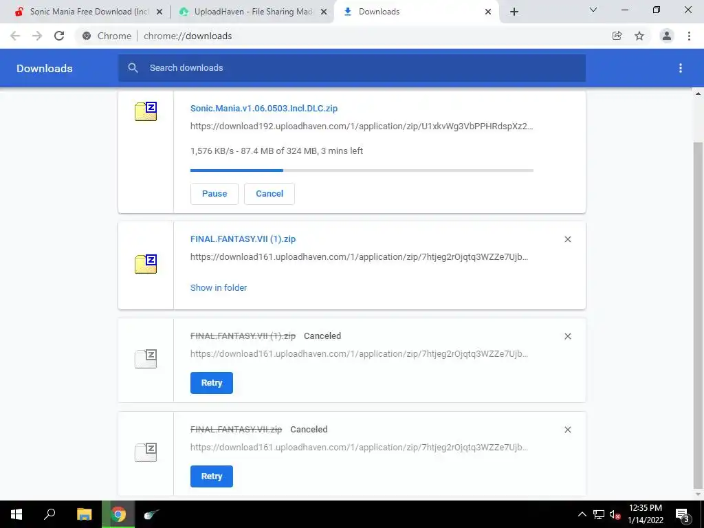Retry the canceled FINAL.FANTASY.VII.zip download
The width and height of the screenshot is (704, 528).
point(212,476)
